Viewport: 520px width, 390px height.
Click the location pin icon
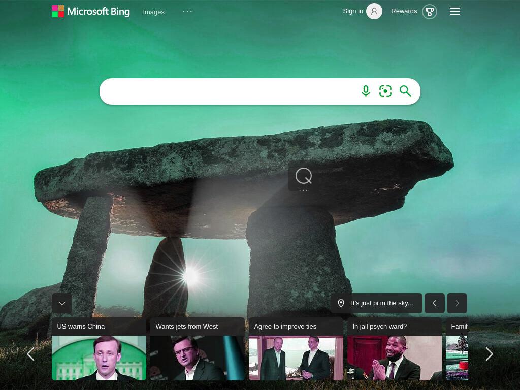point(341,303)
